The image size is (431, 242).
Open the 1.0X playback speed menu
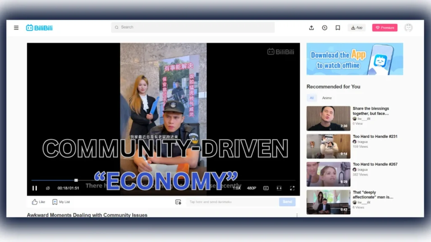click(237, 188)
